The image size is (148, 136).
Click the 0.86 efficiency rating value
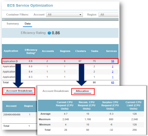[x=56, y=33]
